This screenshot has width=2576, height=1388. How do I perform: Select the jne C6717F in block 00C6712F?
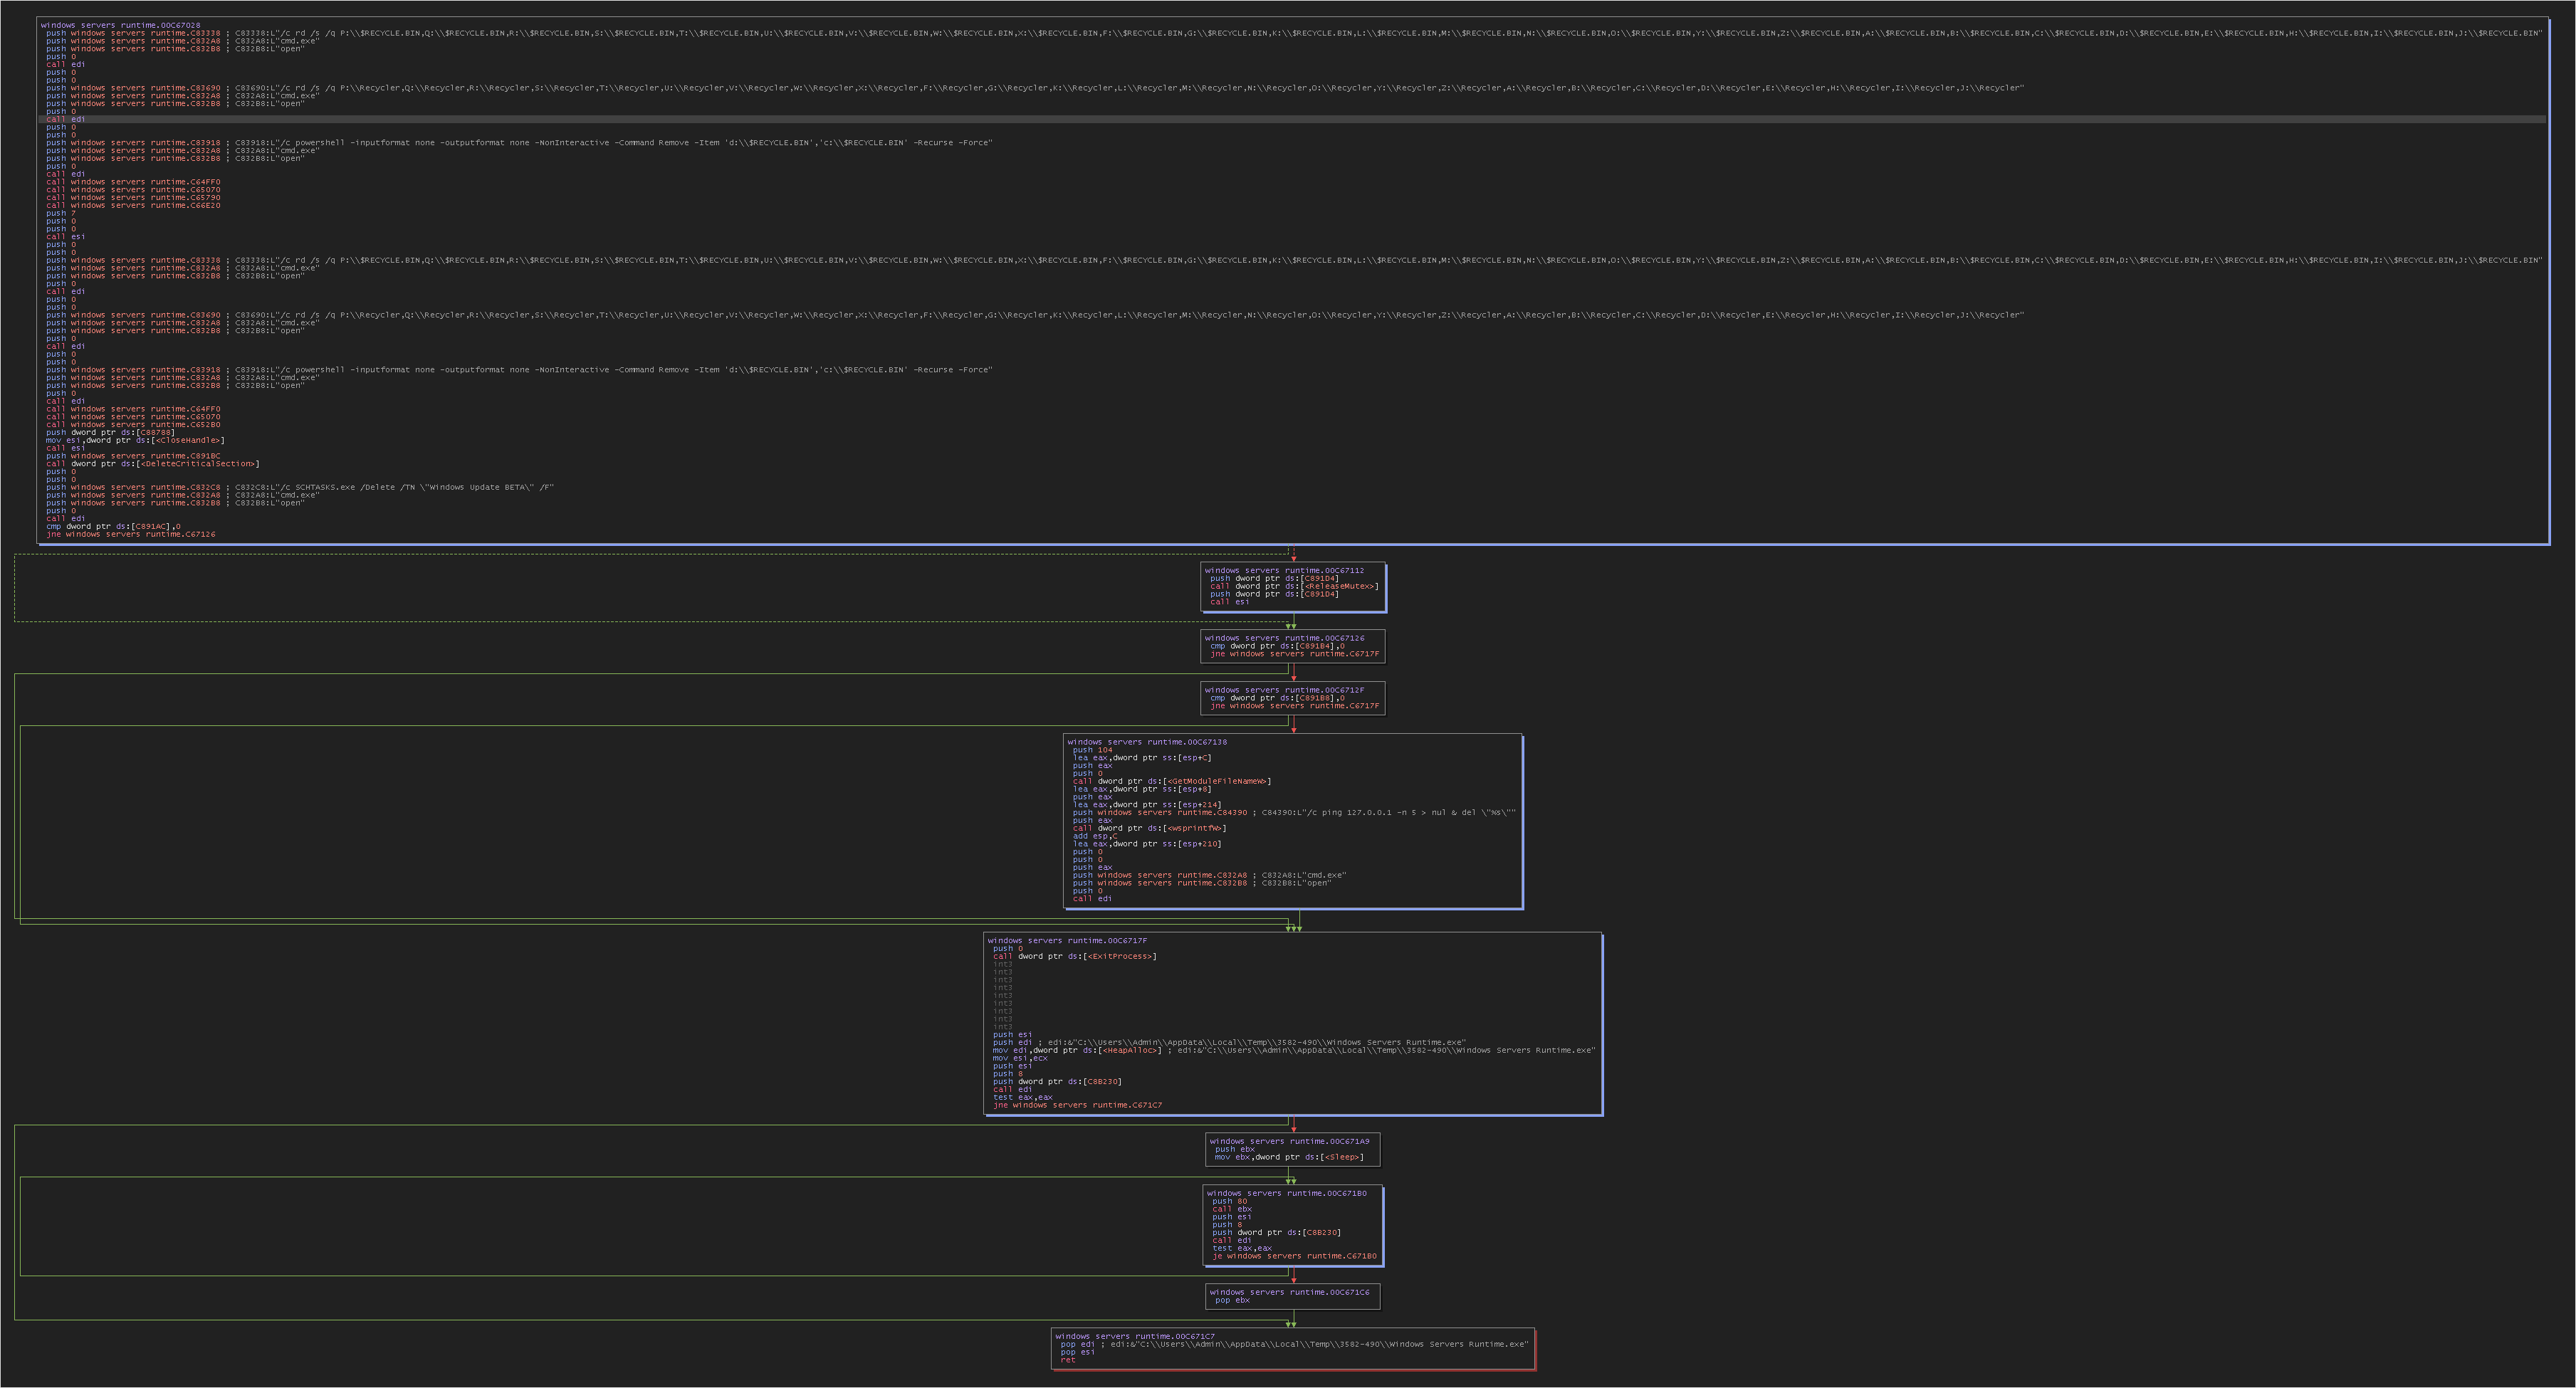(x=1294, y=706)
